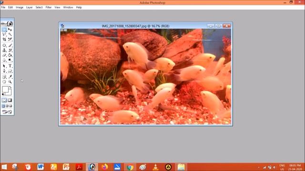The width and height of the screenshot is (305, 171).
Task: Select the Move tool
Action: click(10, 29)
